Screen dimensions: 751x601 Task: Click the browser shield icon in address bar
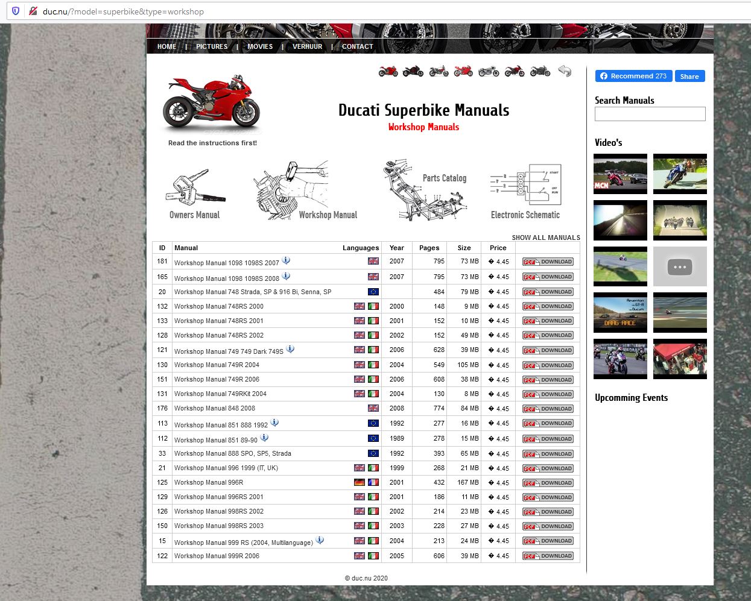click(16, 11)
